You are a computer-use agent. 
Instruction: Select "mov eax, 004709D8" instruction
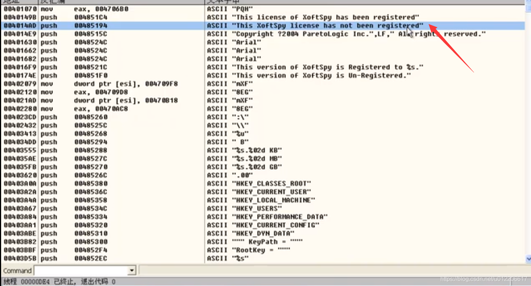pos(84,92)
